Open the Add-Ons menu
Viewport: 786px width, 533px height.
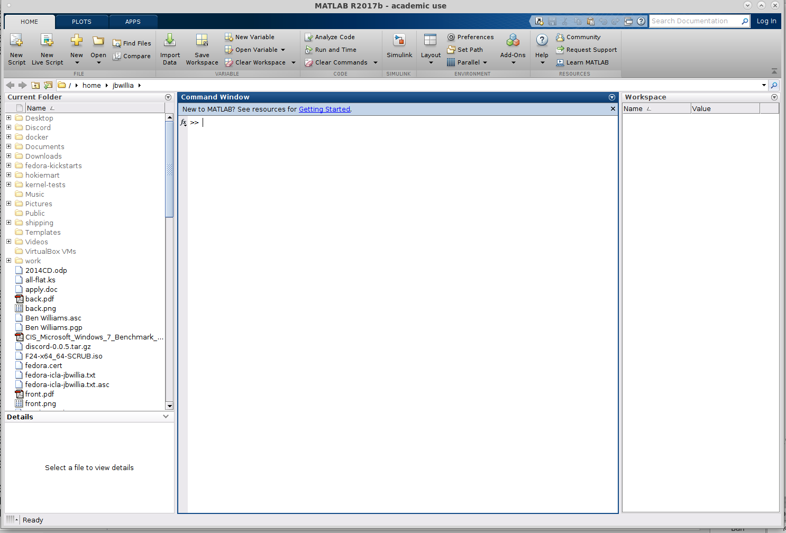click(x=513, y=49)
